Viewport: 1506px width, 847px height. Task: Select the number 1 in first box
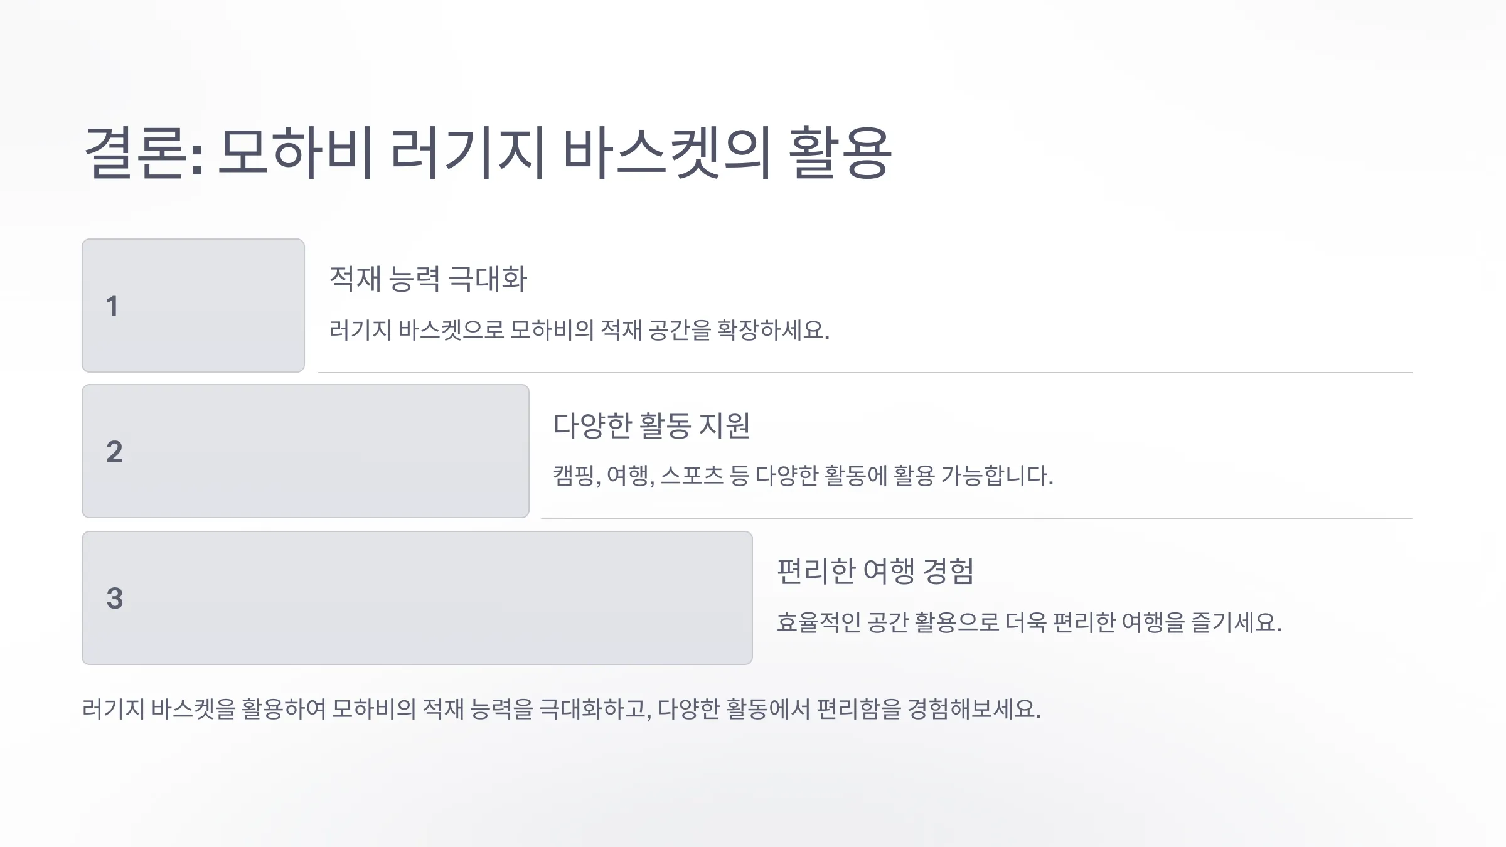click(x=112, y=306)
